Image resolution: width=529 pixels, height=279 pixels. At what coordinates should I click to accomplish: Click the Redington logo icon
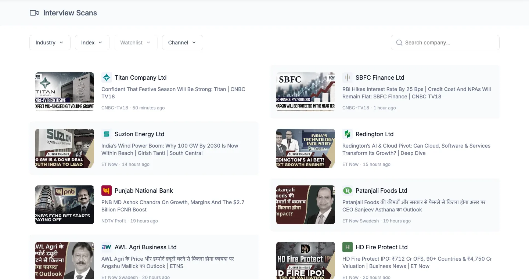click(348, 134)
